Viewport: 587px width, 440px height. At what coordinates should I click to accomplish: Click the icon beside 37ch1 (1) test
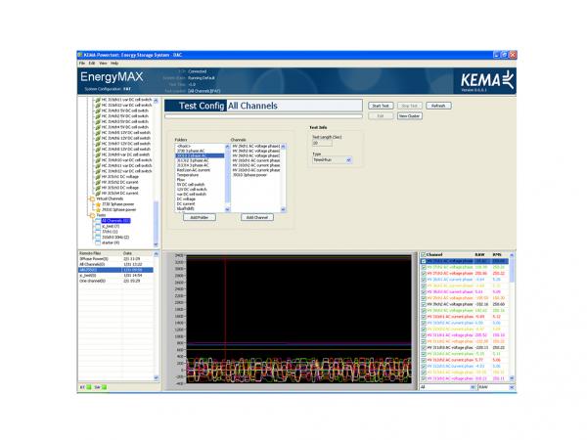[98, 232]
